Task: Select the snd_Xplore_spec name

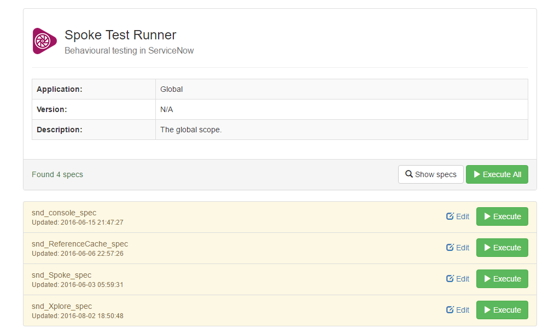Action: pos(62,307)
